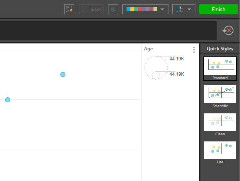Open the color palette dropdown
Image resolution: width=240 pixels, height=181 pixels.
pos(145,9)
